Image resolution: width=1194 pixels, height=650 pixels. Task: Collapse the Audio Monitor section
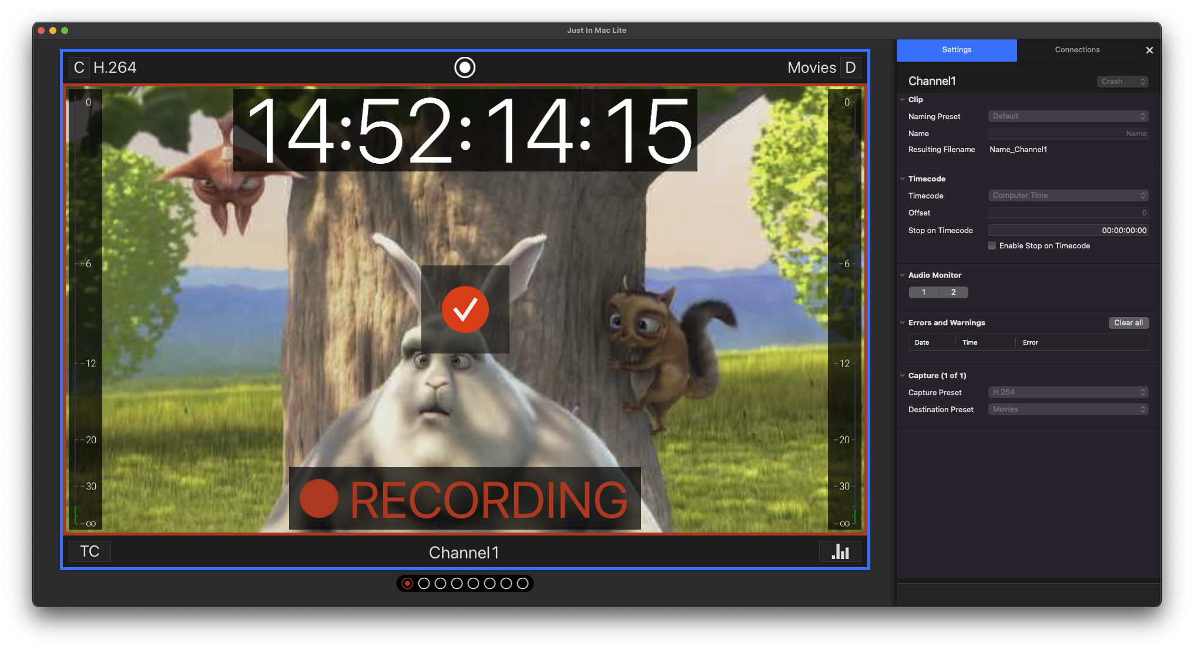[903, 275]
